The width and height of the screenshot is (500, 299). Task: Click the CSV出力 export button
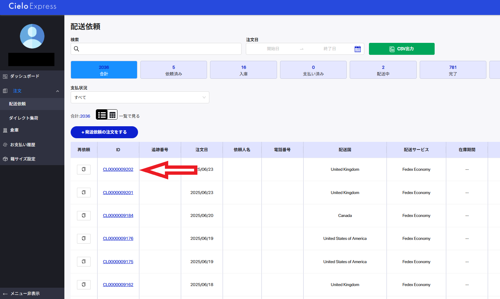401,49
